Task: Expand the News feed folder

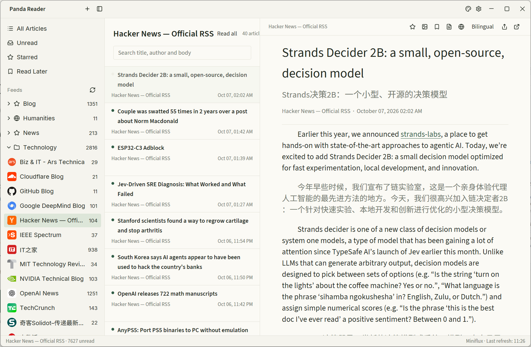Action: 9,133
